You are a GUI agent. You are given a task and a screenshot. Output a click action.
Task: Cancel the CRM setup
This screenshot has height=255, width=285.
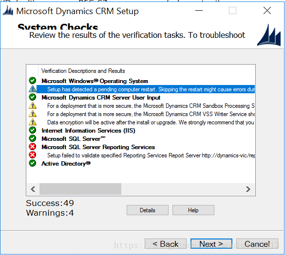tap(257, 244)
